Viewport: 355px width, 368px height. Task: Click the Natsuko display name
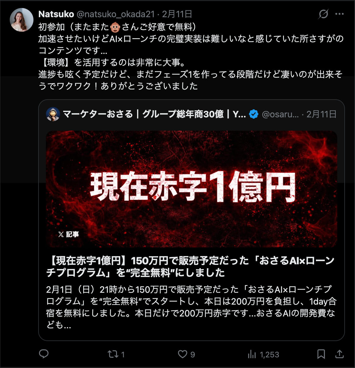tap(56, 14)
